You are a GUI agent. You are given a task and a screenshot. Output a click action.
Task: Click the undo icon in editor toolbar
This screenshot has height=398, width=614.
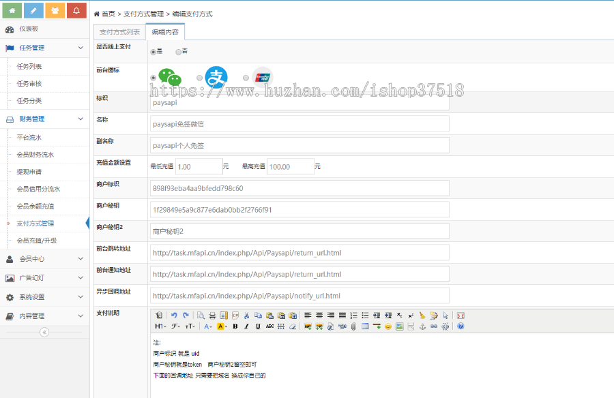tap(174, 316)
